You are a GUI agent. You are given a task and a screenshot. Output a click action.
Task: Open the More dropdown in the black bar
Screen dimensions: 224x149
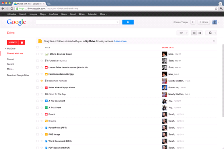pyautogui.click(x=103, y=14)
